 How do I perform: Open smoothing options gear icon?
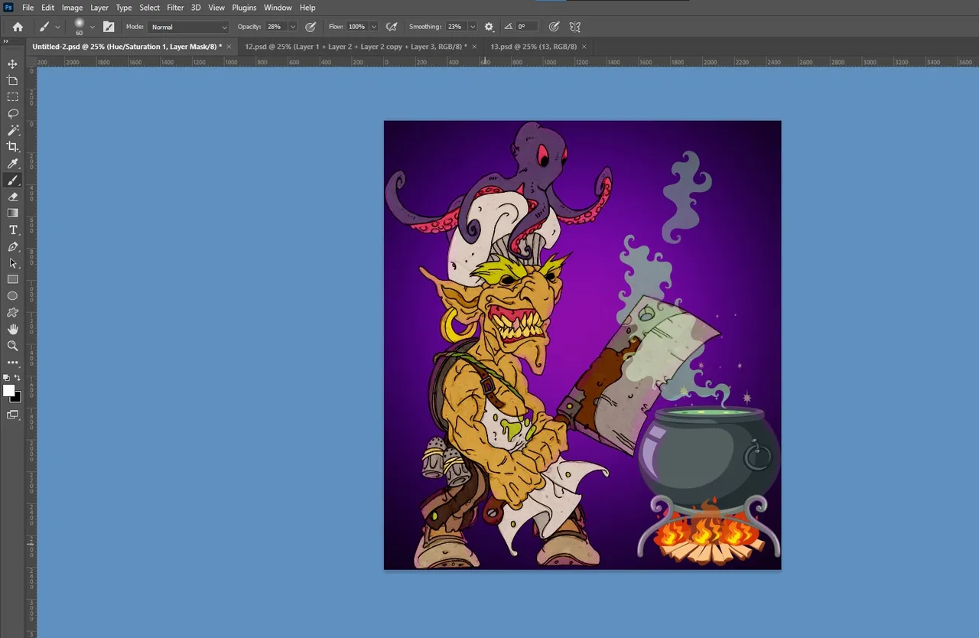click(x=489, y=27)
